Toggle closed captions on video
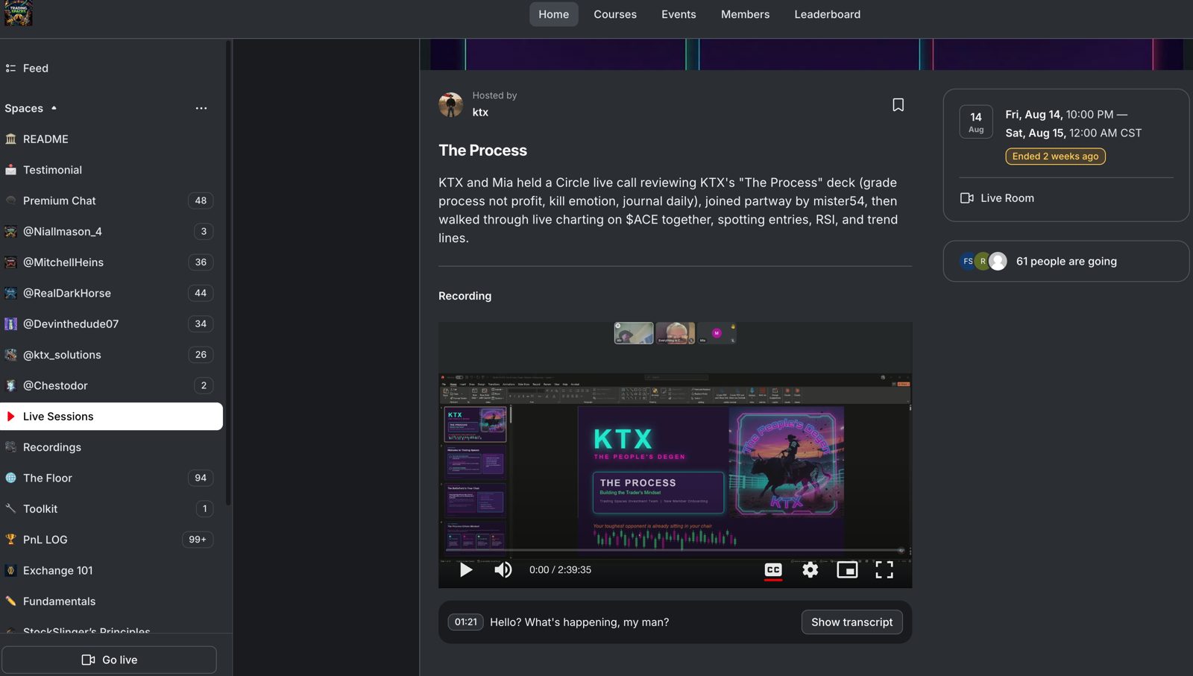The height and width of the screenshot is (676, 1193). click(773, 570)
